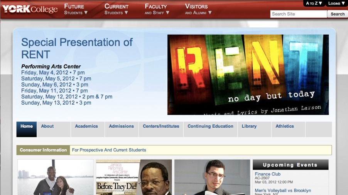Open the waterfront couple photo thumbnail

pyautogui.click(x=56, y=177)
